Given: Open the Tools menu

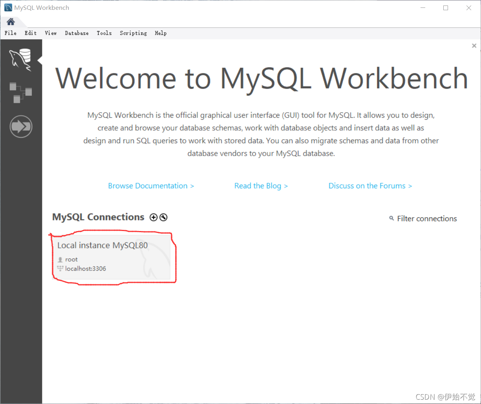Looking at the screenshot, I should 104,33.
